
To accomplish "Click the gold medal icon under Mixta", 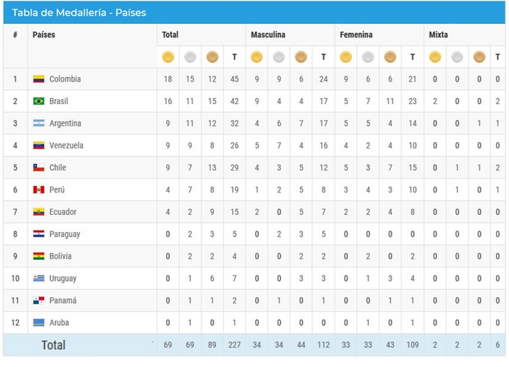I will click(x=435, y=57).
